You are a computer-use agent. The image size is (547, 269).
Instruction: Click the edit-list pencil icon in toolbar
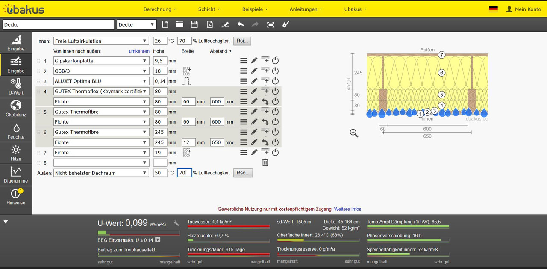(225, 24)
